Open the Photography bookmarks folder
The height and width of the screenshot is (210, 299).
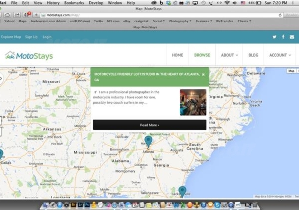click(x=180, y=21)
